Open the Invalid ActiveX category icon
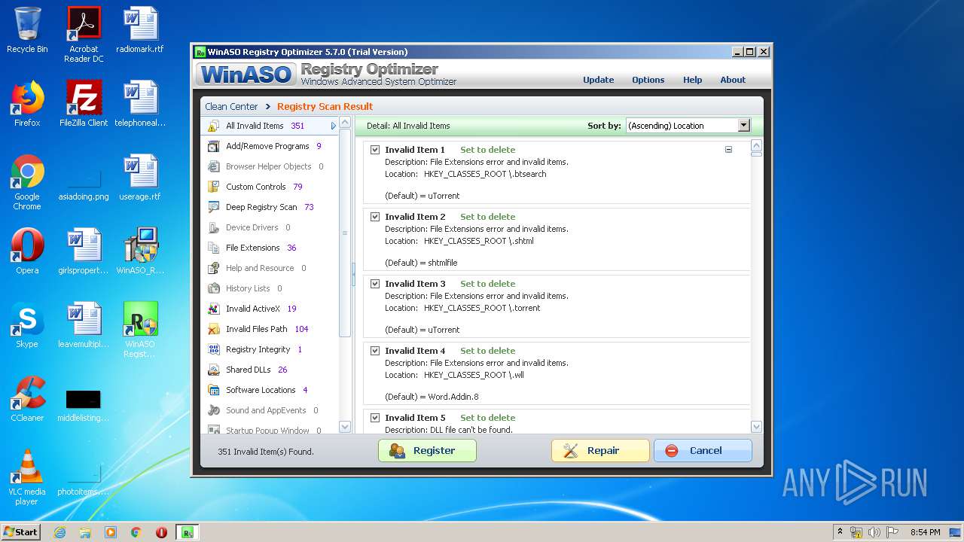The width and height of the screenshot is (964, 542). click(x=213, y=309)
